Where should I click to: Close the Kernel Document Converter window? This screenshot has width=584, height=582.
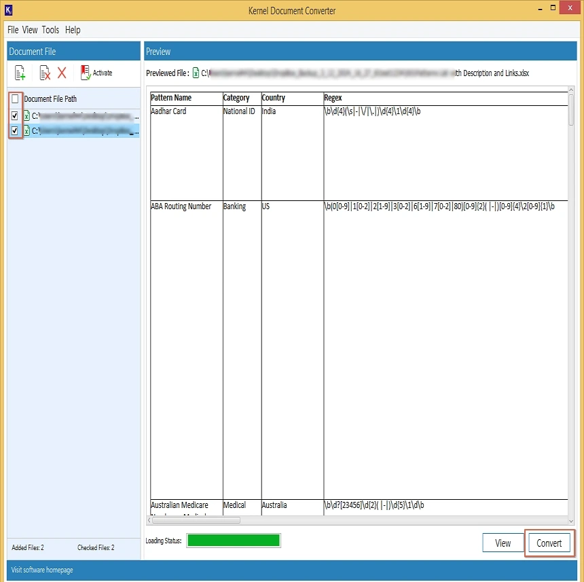pos(570,7)
